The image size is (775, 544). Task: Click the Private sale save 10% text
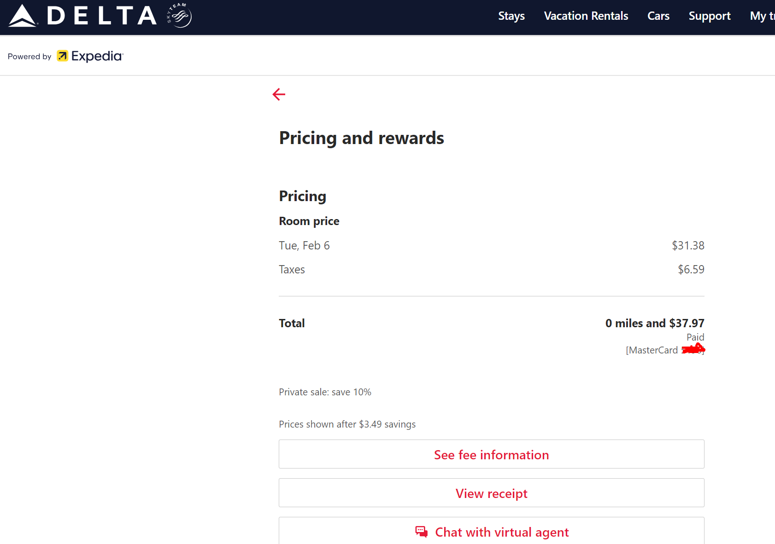click(325, 392)
